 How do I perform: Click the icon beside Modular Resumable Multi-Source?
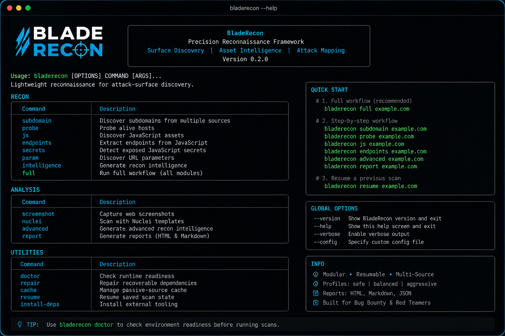click(316, 274)
